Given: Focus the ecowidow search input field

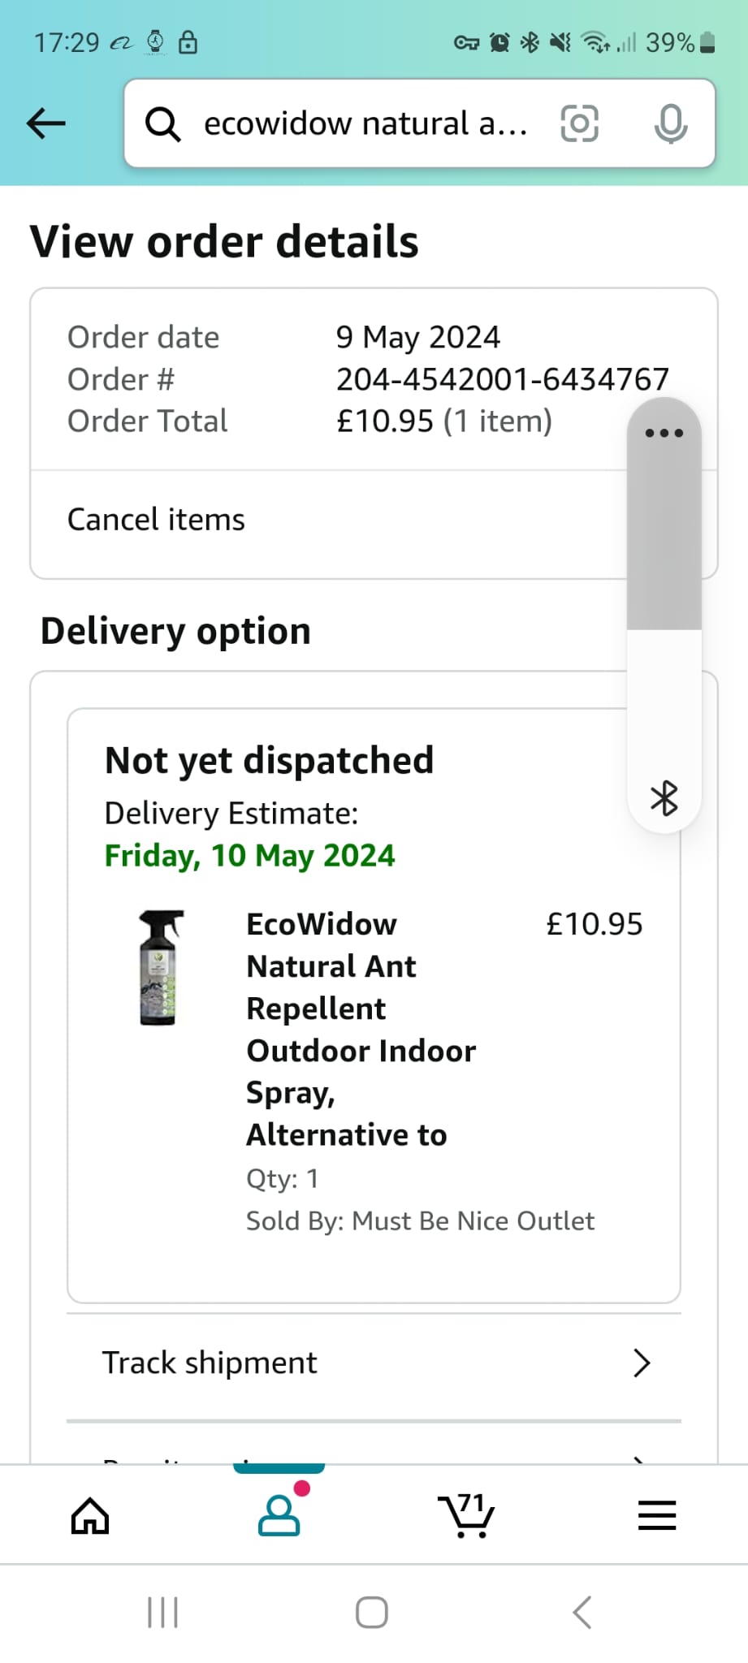Looking at the screenshot, I should (x=365, y=123).
